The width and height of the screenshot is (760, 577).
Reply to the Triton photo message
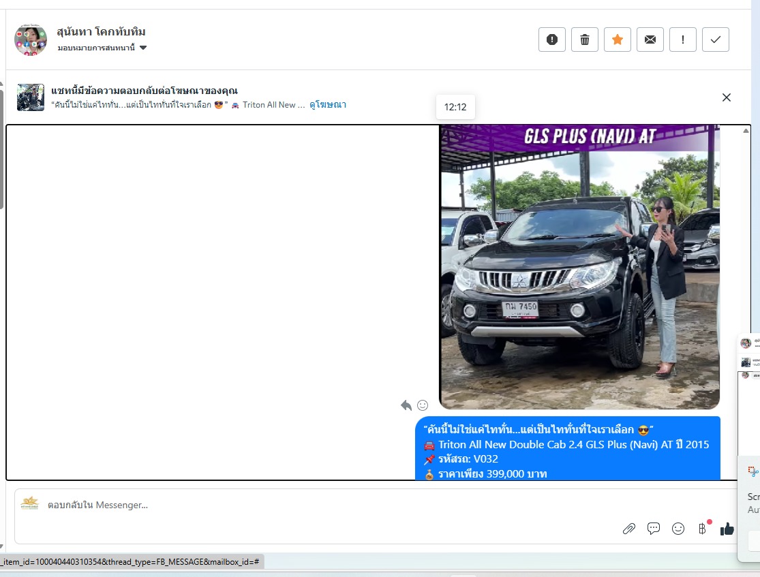(x=406, y=405)
